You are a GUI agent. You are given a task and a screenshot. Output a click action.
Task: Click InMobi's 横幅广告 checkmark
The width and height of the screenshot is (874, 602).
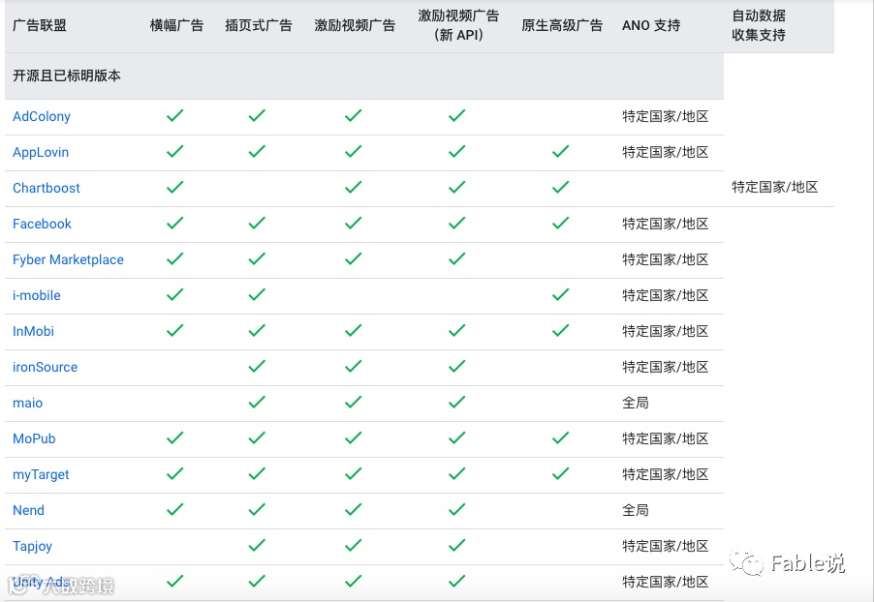[175, 331]
